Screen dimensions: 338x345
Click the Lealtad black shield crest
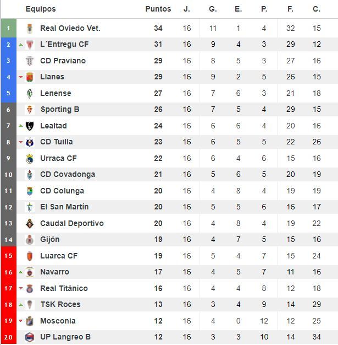click(x=30, y=126)
